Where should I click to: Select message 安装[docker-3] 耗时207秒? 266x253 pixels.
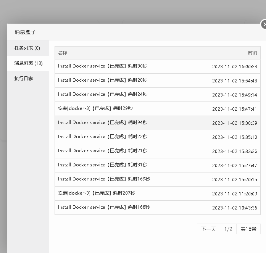coord(158,193)
